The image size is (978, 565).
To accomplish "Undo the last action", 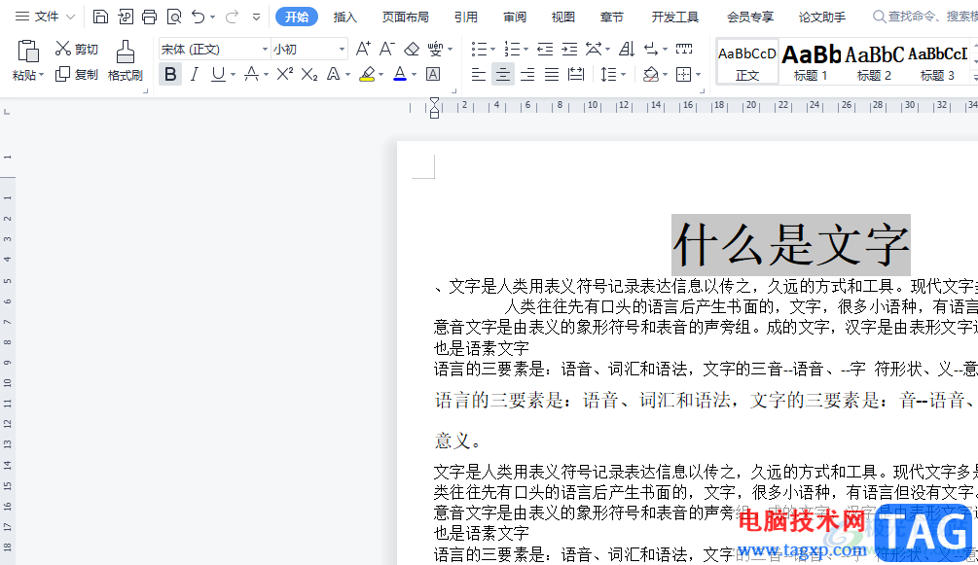I will point(198,17).
